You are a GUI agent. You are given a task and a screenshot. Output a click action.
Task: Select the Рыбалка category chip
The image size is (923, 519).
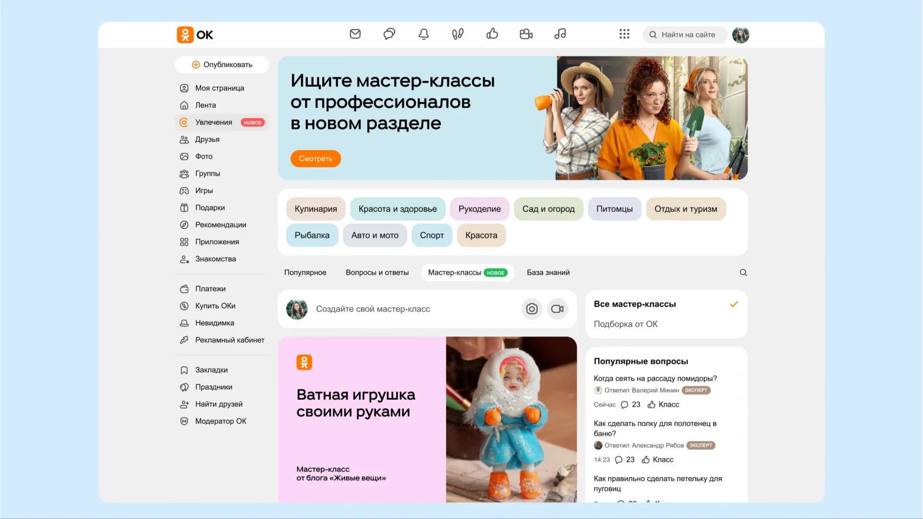(312, 235)
